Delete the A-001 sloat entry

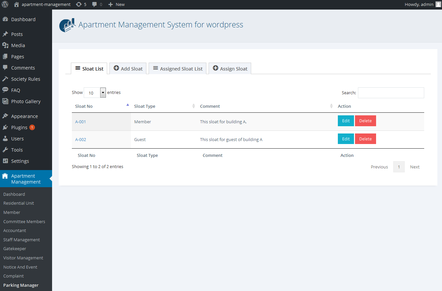(366, 121)
